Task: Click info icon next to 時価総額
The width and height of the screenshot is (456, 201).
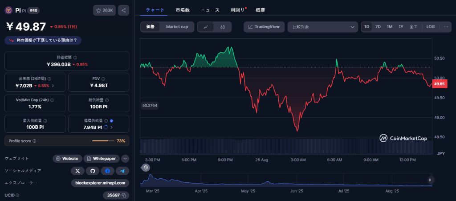Action: (x=75, y=57)
